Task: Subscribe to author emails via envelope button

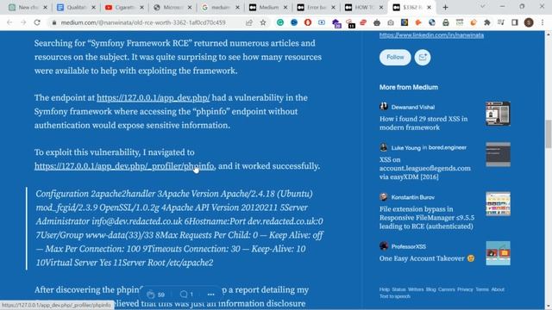Action: click(423, 57)
